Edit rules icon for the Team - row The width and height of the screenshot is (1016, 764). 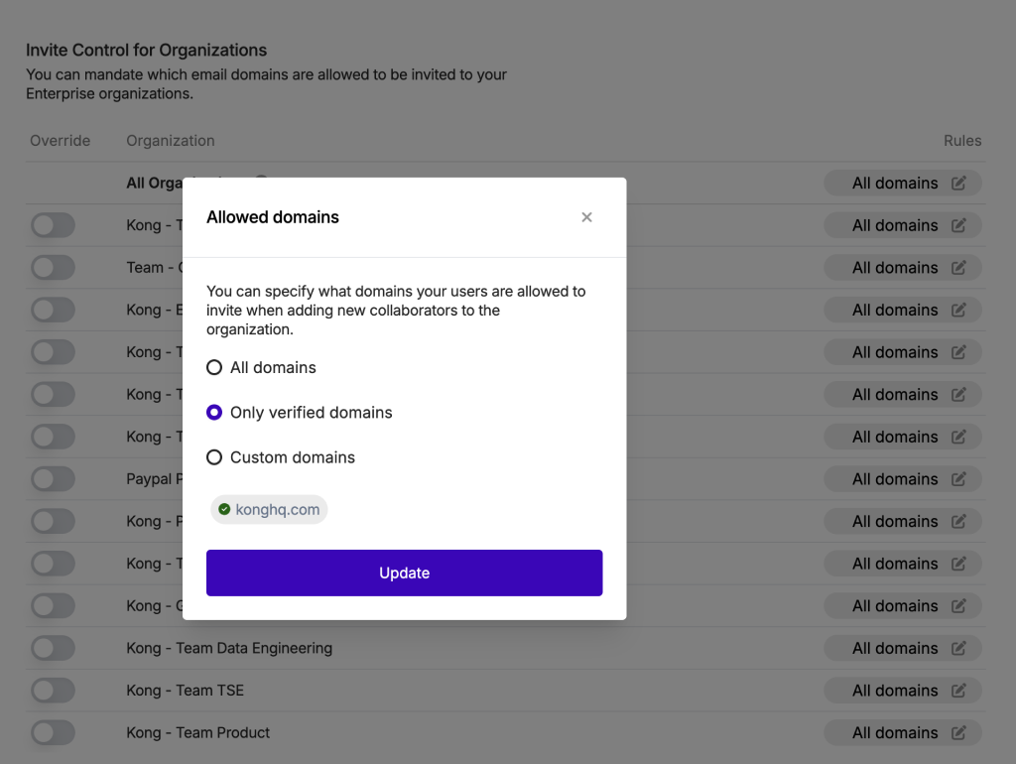click(958, 268)
